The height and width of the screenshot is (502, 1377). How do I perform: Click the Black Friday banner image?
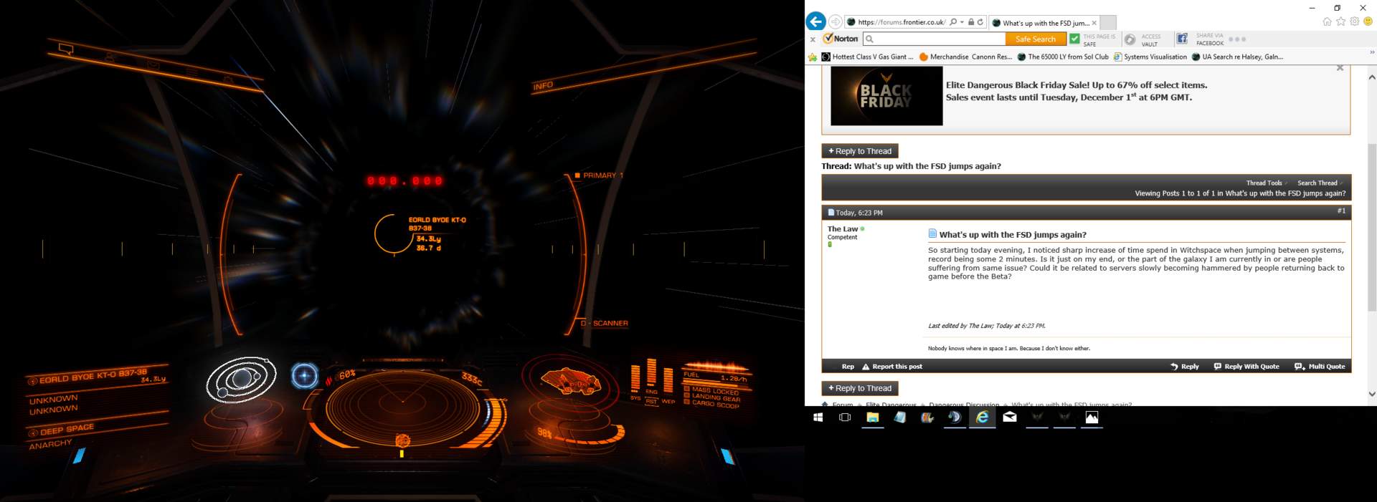(886, 96)
